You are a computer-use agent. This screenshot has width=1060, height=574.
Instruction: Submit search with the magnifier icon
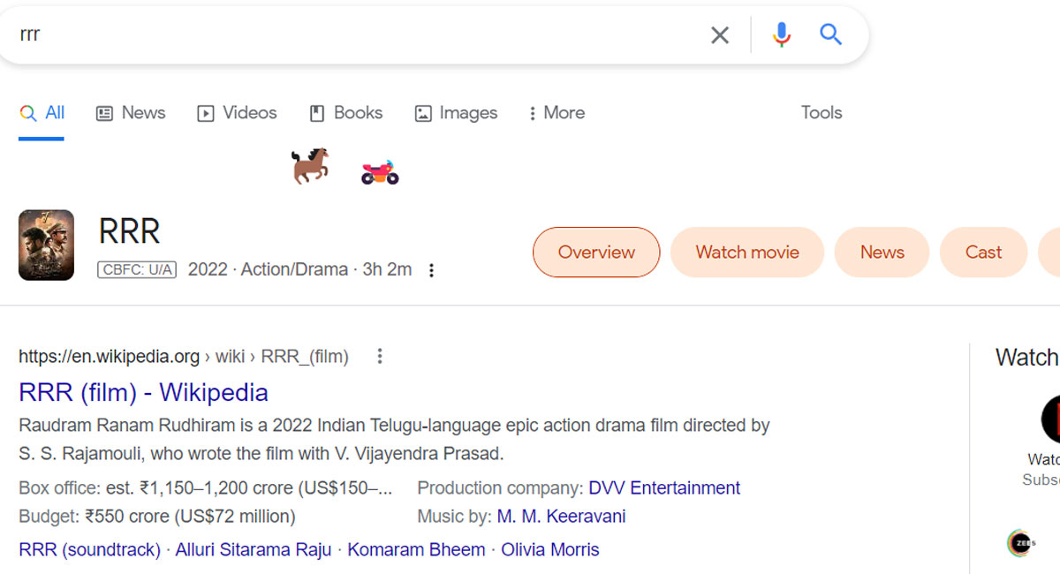(830, 34)
